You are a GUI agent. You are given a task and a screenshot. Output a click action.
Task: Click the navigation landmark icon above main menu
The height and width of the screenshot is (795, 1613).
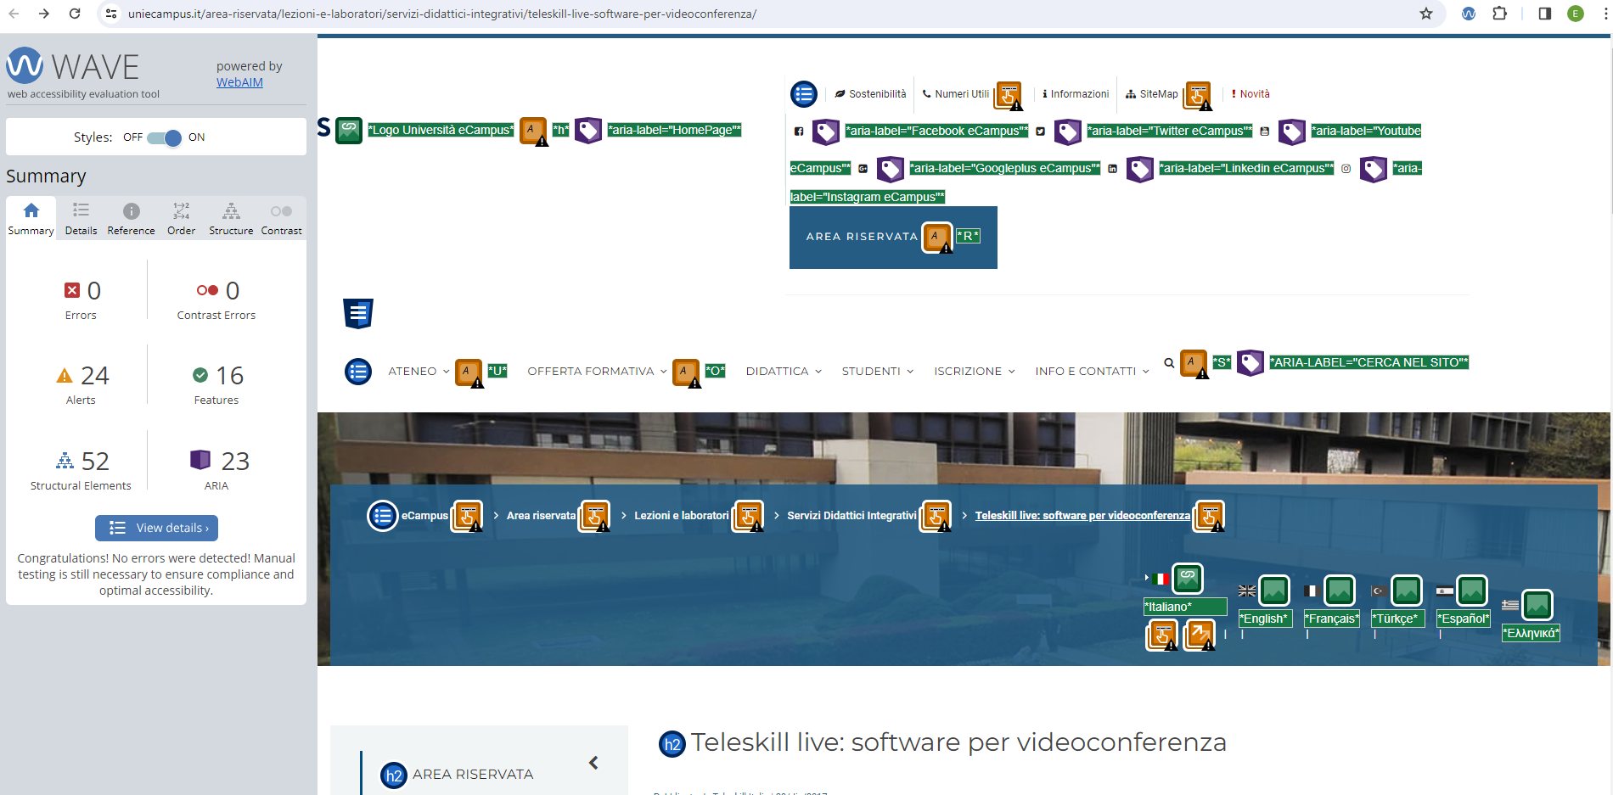click(x=358, y=314)
